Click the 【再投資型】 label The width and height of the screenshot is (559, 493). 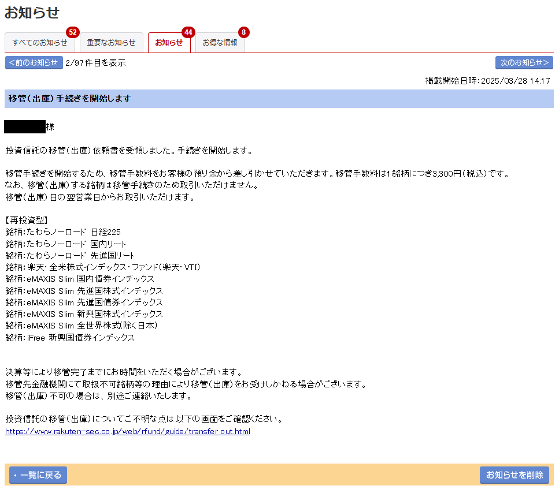pos(27,221)
